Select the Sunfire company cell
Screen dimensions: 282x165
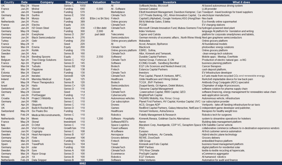(36, 15)
